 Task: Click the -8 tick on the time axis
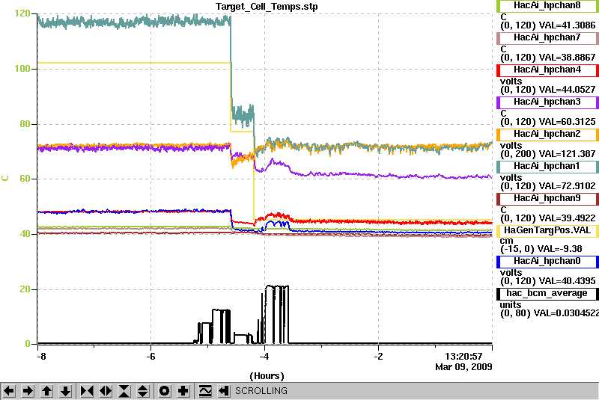[41, 357]
